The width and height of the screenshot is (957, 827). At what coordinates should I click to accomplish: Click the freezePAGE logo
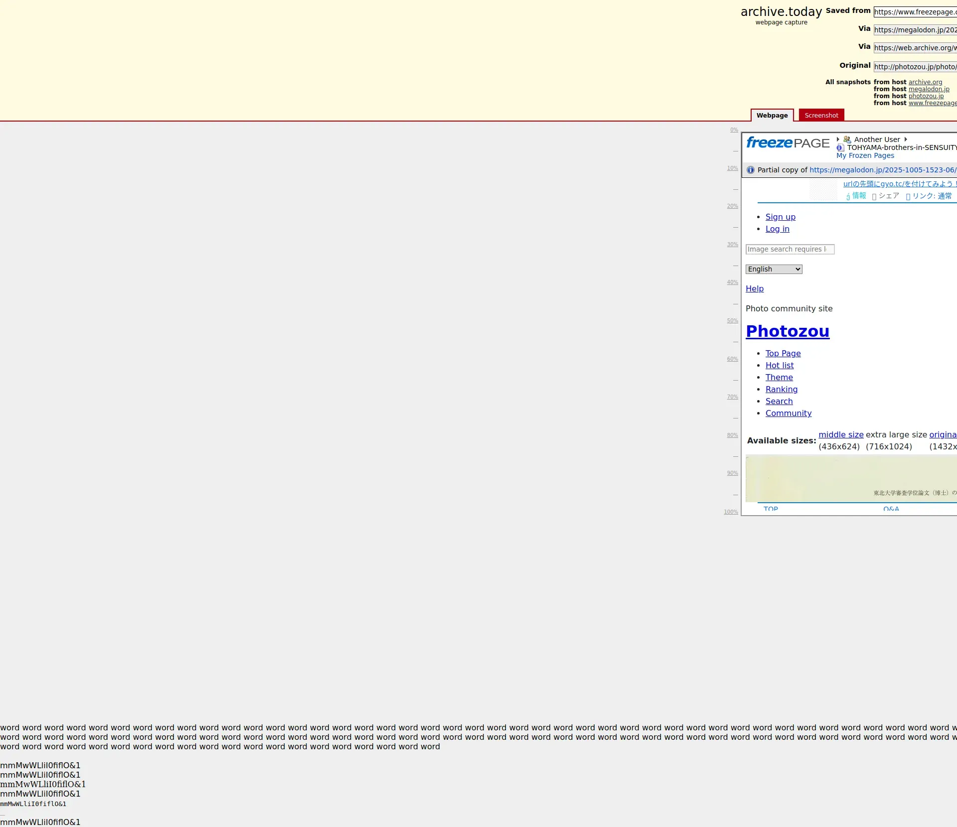(788, 143)
